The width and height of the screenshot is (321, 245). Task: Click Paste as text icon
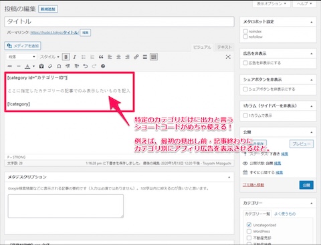pyautogui.click(x=41, y=66)
